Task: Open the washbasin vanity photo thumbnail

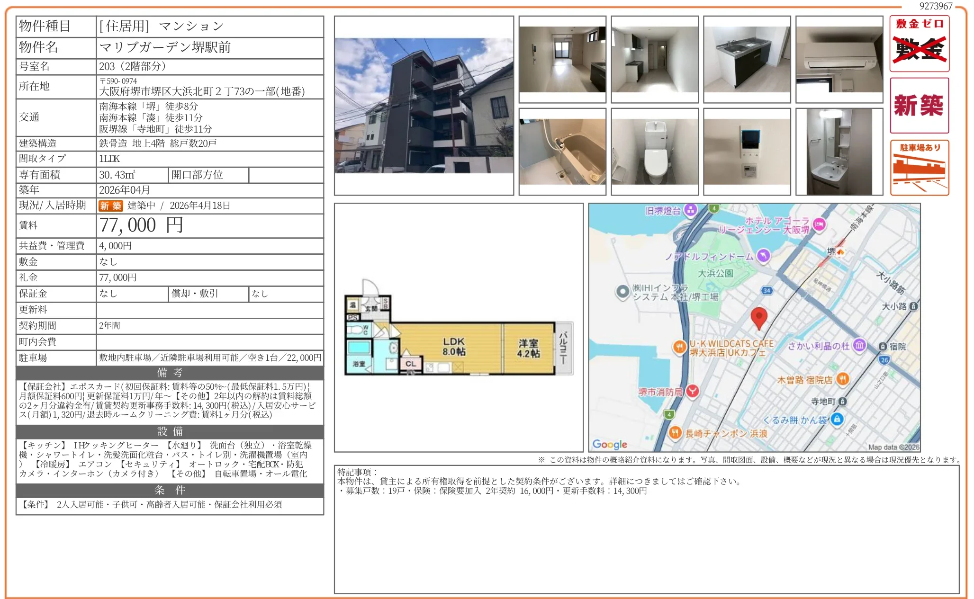Action: [x=839, y=152]
